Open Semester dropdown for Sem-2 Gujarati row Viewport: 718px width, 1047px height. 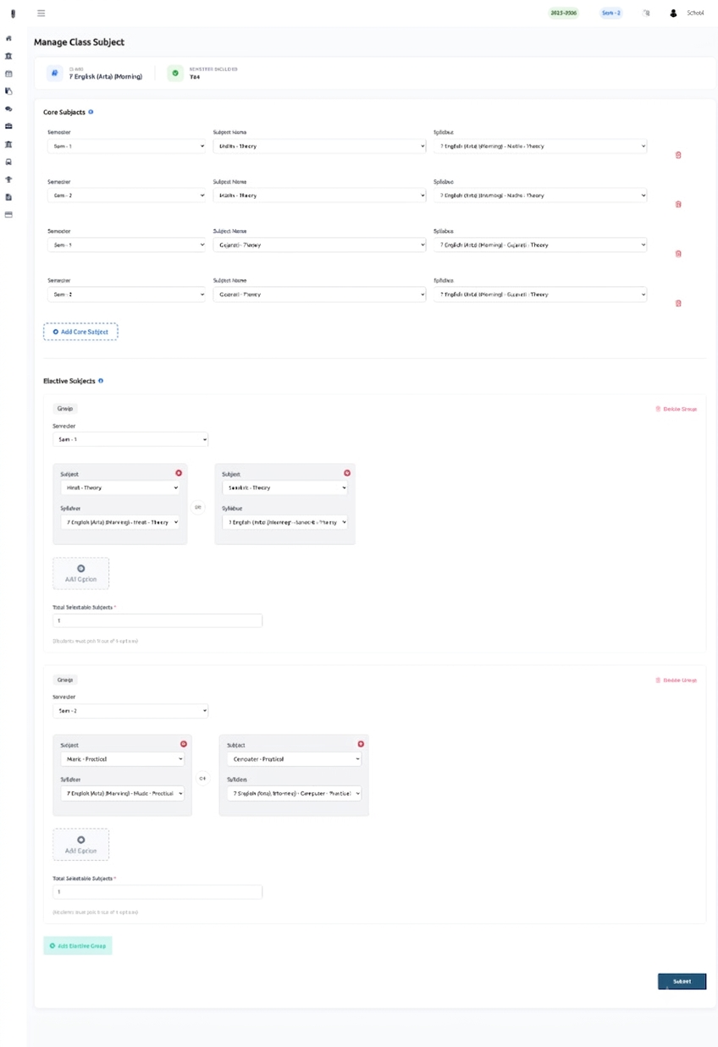tap(126, 295)
